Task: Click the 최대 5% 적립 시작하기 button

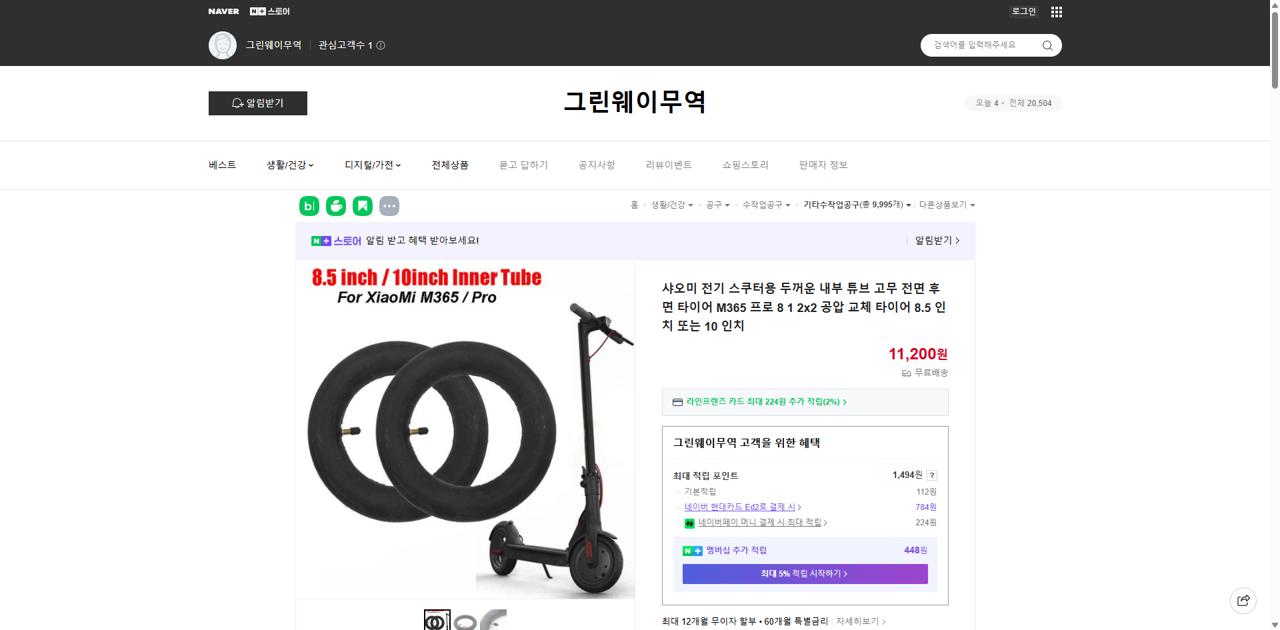Action: (804, 574)
